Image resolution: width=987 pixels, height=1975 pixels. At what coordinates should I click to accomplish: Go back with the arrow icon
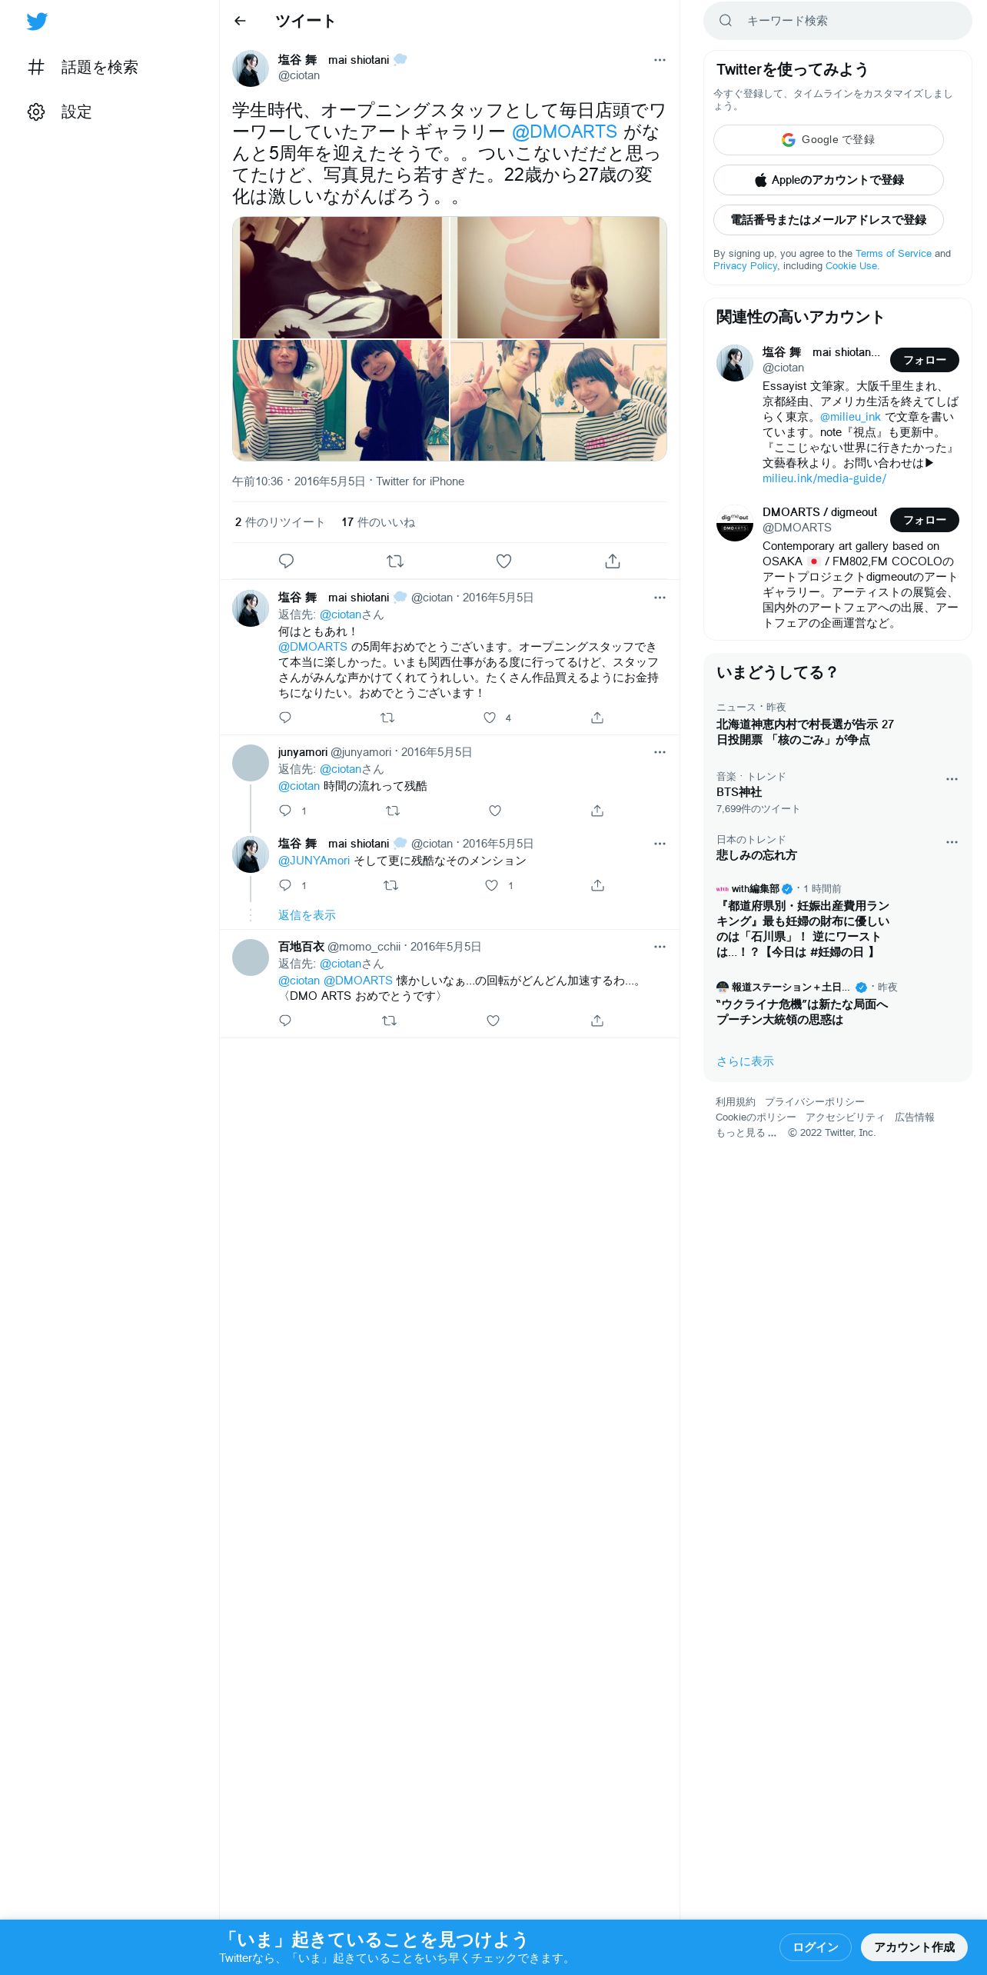point(240,21)
